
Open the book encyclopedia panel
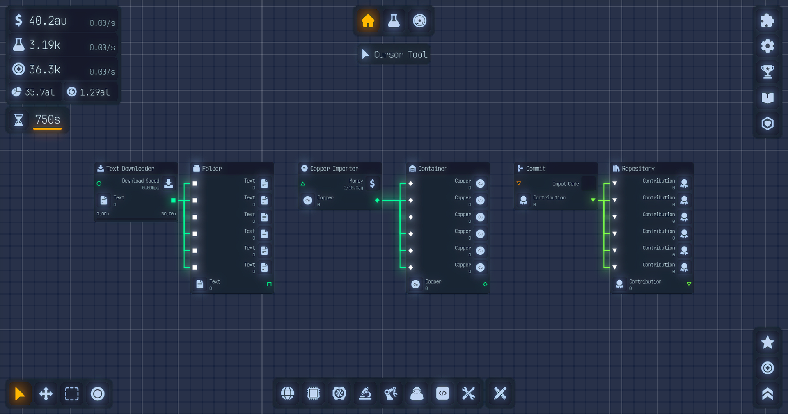[x=767, y=97]
